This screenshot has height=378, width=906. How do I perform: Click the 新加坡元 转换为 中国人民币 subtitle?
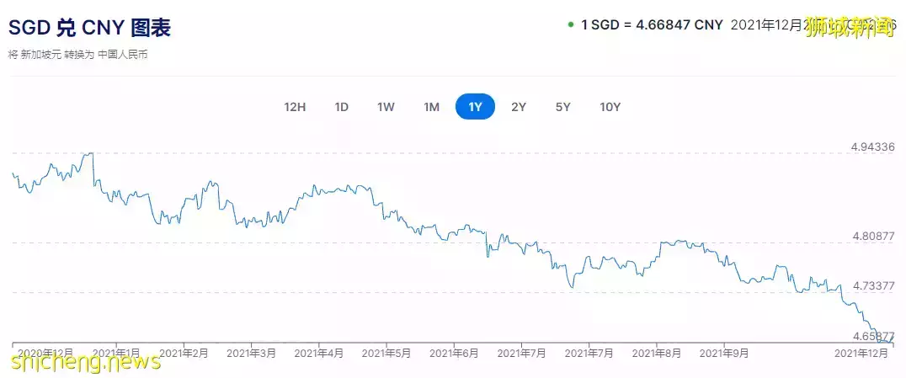point(79,55)
